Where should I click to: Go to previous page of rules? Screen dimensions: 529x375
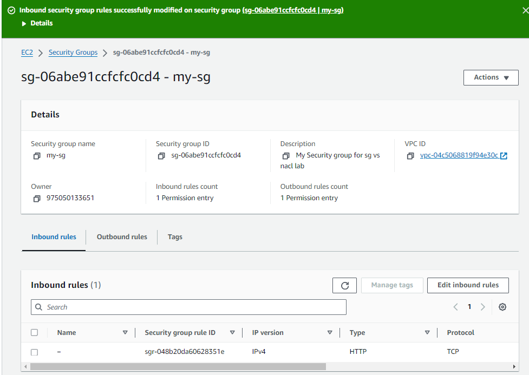coord(455,307)
